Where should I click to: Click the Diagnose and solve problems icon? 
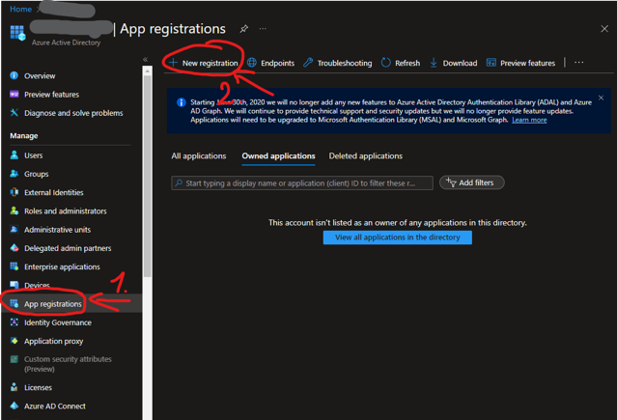(14, 113)
